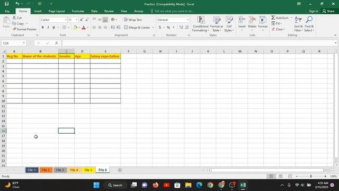Expand the General number format dropdown

(188, 20)
